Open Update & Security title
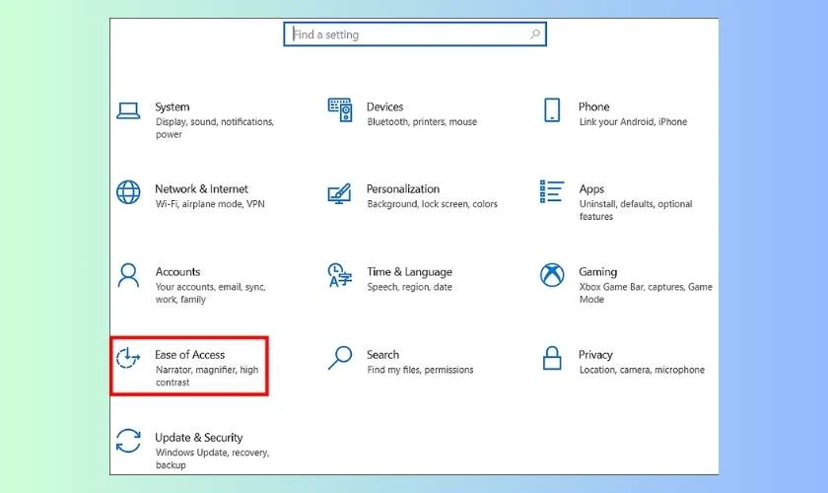828x493 pixels. [198, 438]
